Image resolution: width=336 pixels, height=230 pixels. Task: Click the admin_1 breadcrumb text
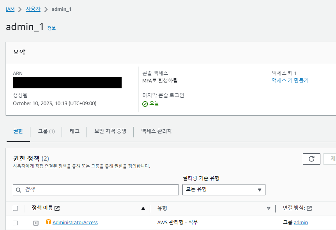62,9
